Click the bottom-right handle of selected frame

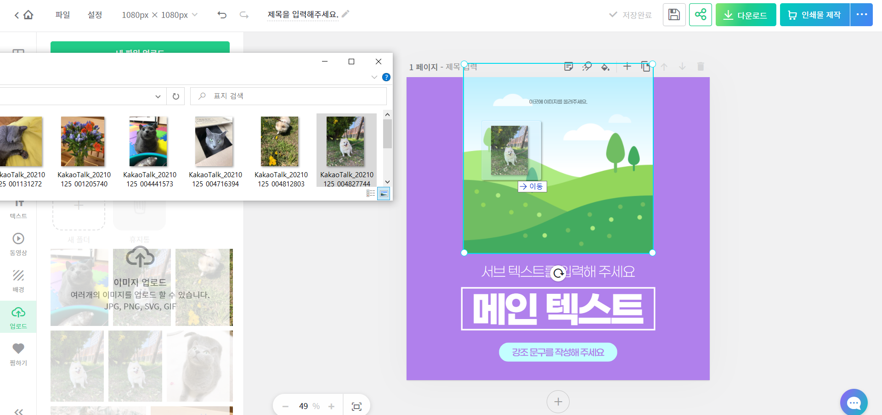[652, 252]
